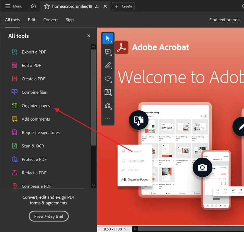Pick the freehand Draw tool
The width and height of the screenshot is (244, 232).
pos(108,78)
